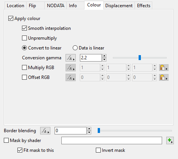Click green plus icon to assign mask shader
This screenshot has width=178, height=159.
(x=170, y=140)
